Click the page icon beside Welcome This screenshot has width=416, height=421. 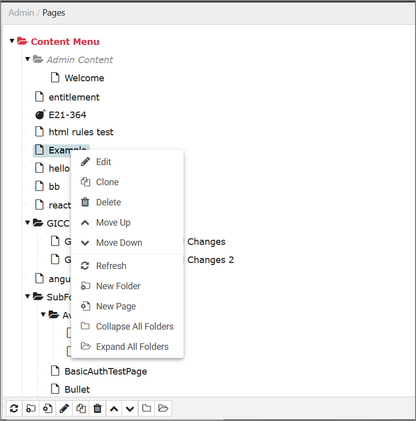55,77
